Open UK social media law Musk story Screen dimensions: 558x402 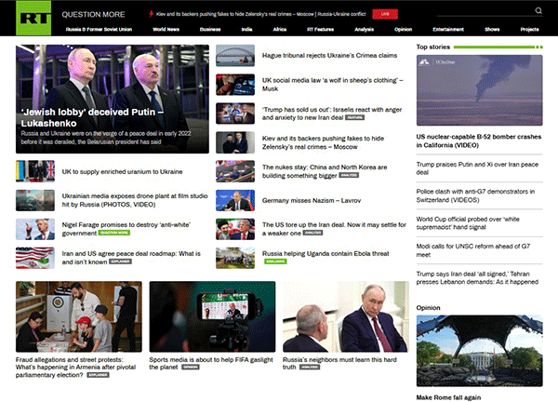[x=332, y=85]
